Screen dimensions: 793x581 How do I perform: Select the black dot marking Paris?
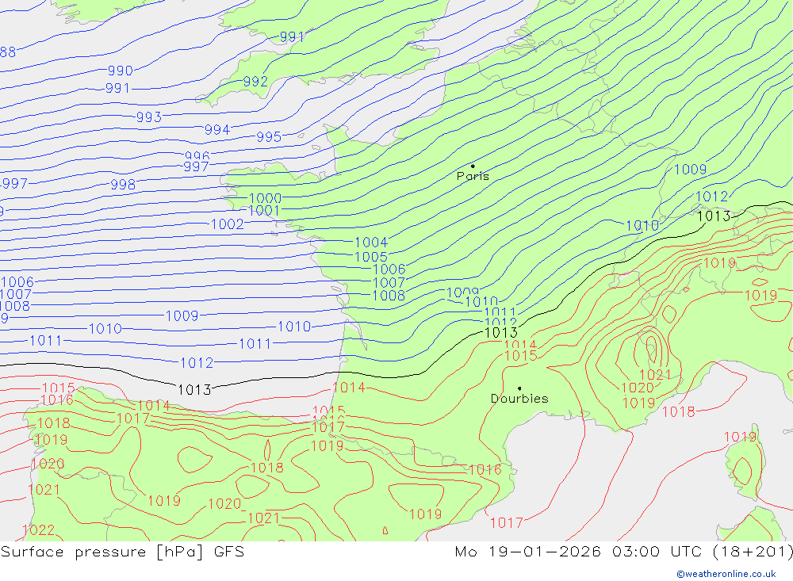(473, 166)
